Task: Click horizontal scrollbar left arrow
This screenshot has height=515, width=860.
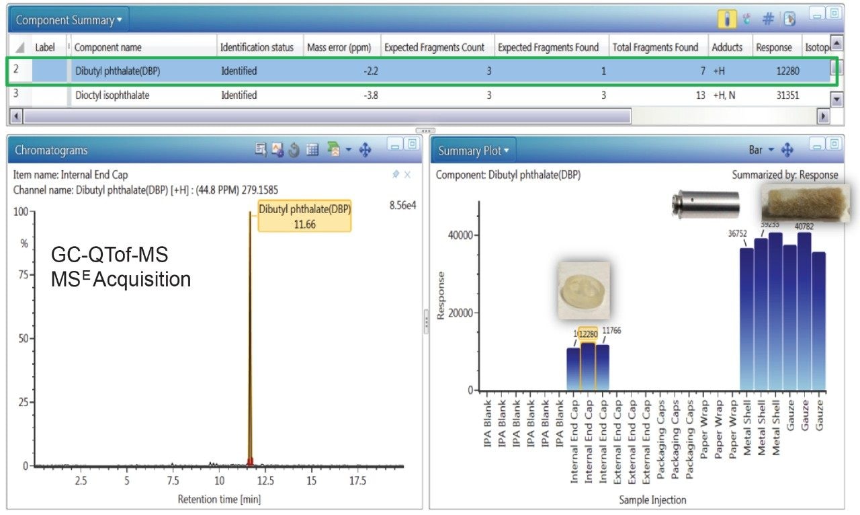Action: point(16,116)
